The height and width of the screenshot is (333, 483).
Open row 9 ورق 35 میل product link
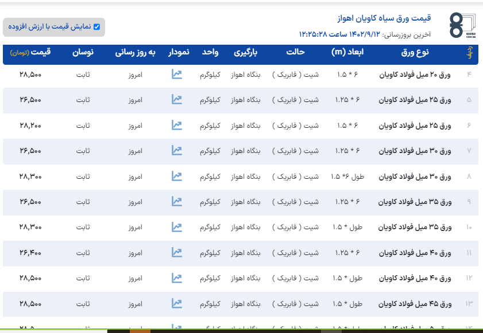415,202
